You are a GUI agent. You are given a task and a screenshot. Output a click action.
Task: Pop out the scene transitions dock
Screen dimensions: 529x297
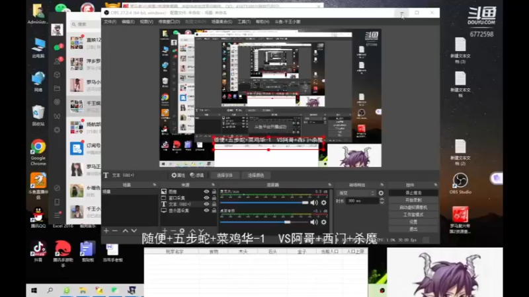coord(382,185)
